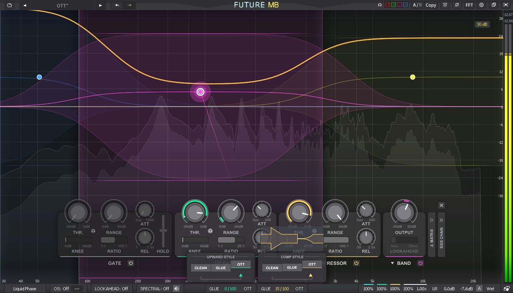Select the yellow high band node
The width and height of the screenshot is (513, 293).
click(413, 77)
